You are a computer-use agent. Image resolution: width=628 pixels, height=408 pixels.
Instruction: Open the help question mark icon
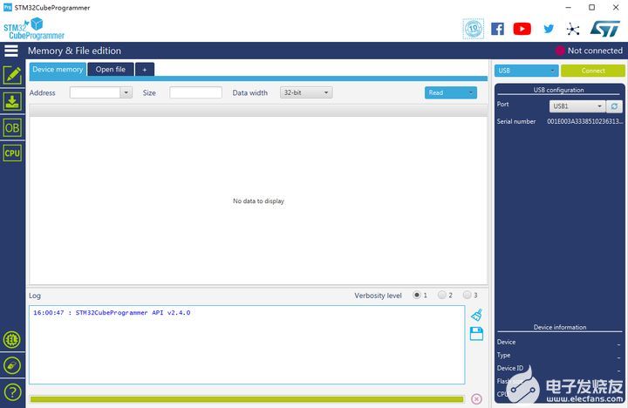coord(12,392)
